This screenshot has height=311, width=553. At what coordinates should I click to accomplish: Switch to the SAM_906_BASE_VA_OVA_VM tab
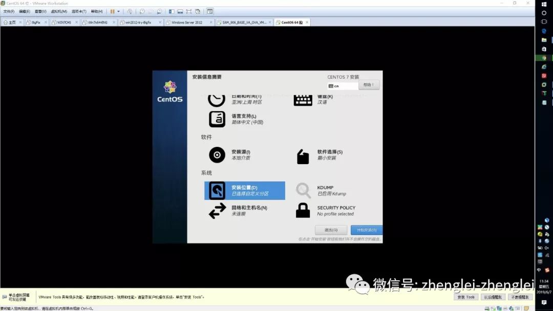coord(244,22)
